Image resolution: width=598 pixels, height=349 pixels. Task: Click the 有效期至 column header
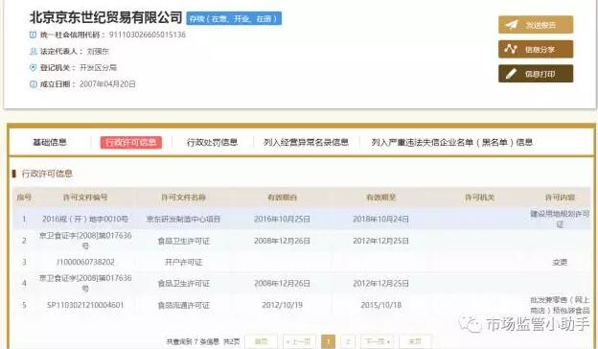click(x=380, y=198)
